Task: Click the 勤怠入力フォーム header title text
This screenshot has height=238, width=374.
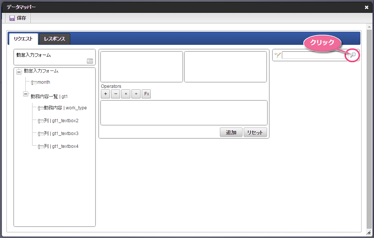Action: tap(34, 55)
